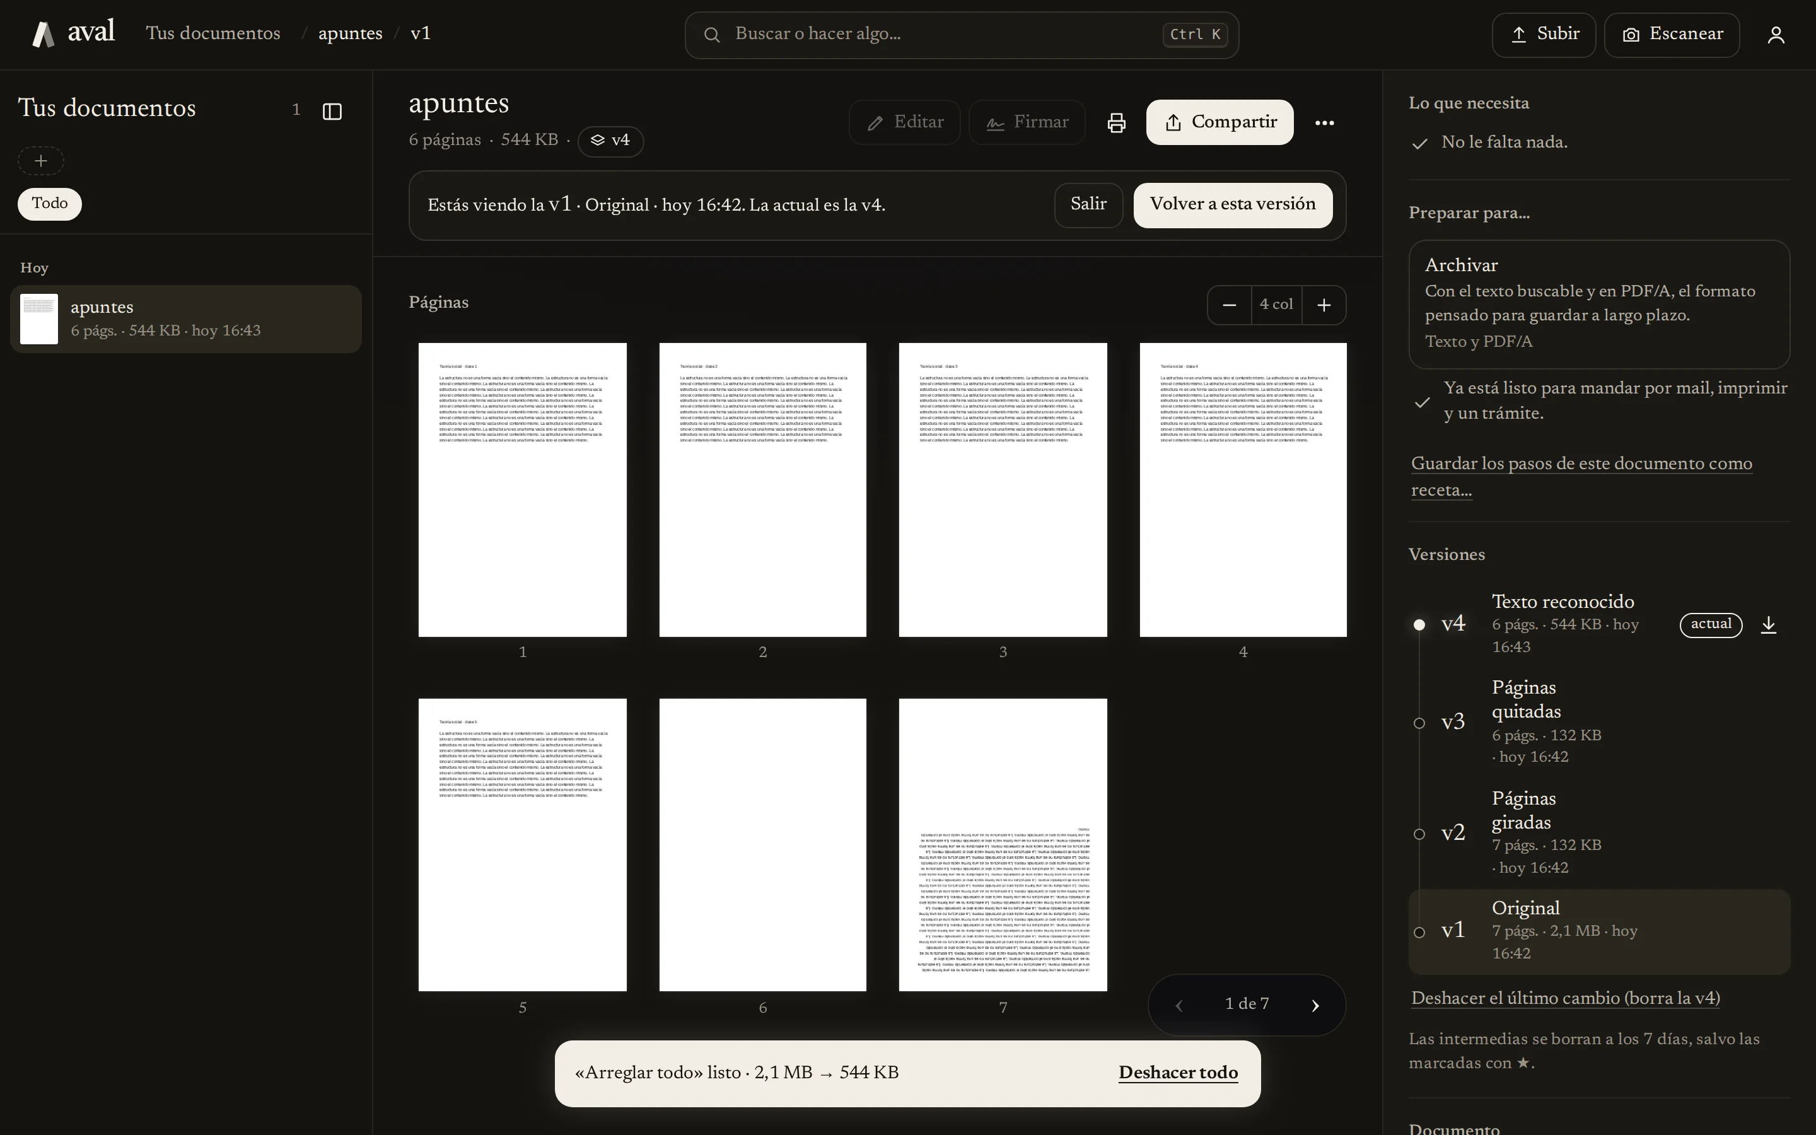Click Guardar los pasos como receta link
This screenshot has width=1816, height=1135.
(x=1581, y=477)
